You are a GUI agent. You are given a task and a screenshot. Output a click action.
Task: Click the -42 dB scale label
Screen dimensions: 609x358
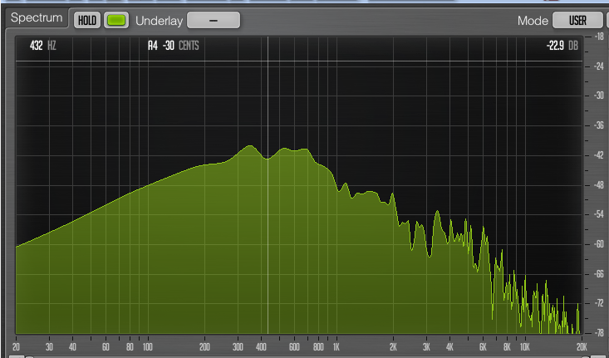(598, 155)
